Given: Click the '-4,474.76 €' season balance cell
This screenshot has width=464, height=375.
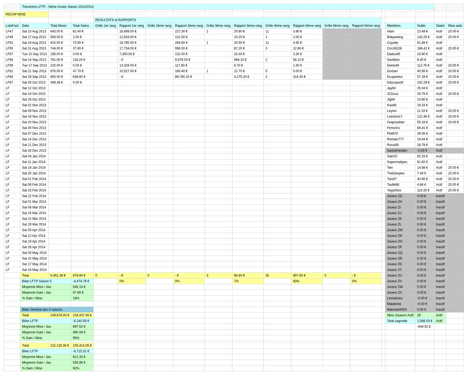Looking at the screenshot, I should (x=82, y=281).
